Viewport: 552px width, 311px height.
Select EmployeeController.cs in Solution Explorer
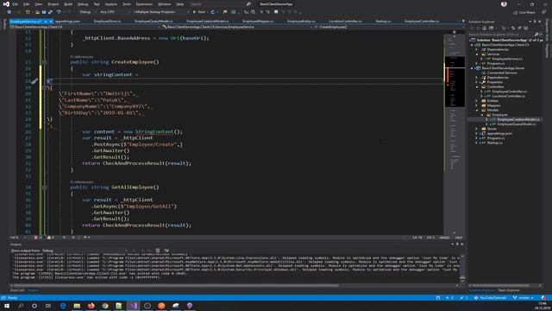509,92
